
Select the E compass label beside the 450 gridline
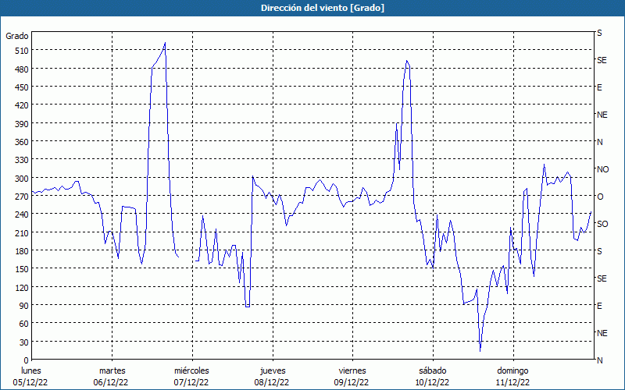click(599, 87)
